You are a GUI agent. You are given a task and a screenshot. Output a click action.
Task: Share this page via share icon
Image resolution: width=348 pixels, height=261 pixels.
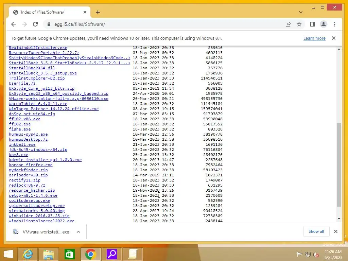point(288,24)
